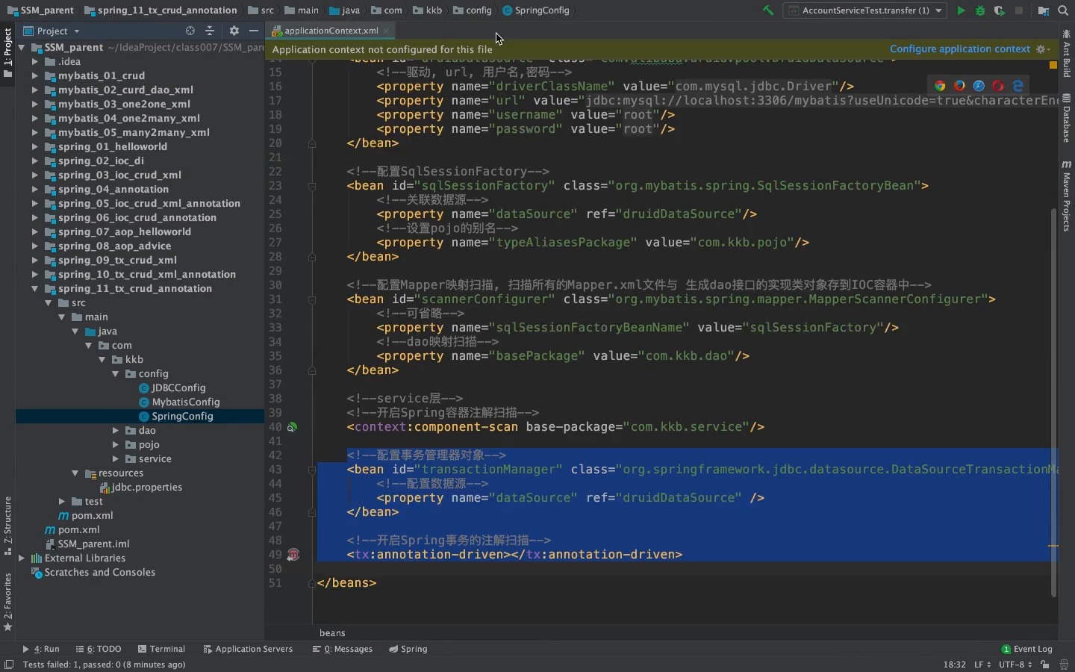The width and height of the screenshot is (1075, 672).
Task: Open Project panel settings gear
Action: tap(234, 31)
